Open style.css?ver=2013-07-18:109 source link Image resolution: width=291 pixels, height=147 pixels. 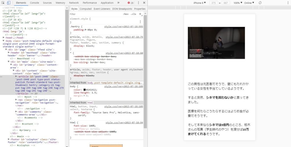point(124,87)
